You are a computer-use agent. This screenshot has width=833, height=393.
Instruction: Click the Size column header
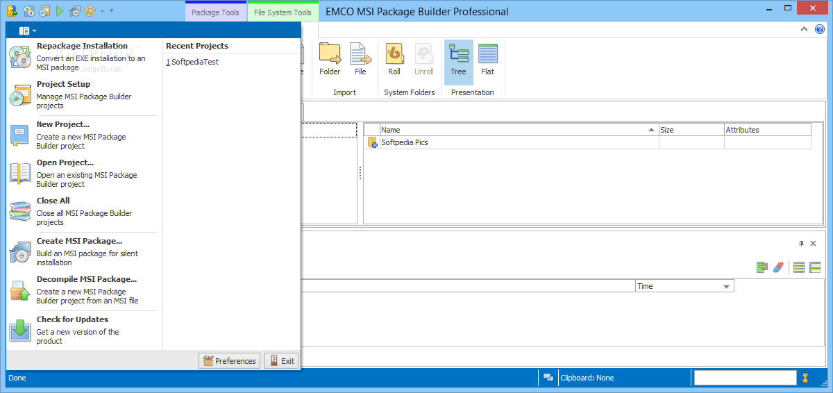click(691, 130)
